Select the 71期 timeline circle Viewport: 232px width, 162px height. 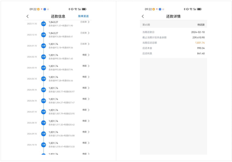click(43, 122)
